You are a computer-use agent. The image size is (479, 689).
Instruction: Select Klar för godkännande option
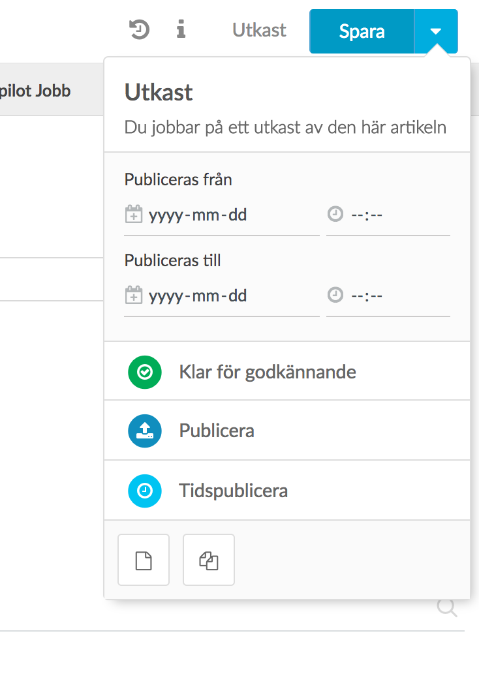pyautogui.click(x=268, y=372)
